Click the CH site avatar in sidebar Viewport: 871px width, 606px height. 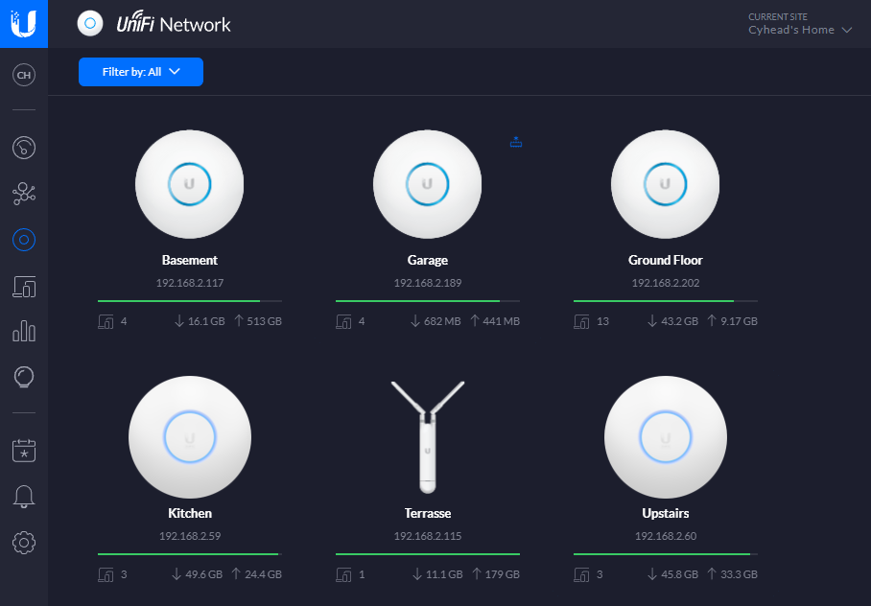24,75
